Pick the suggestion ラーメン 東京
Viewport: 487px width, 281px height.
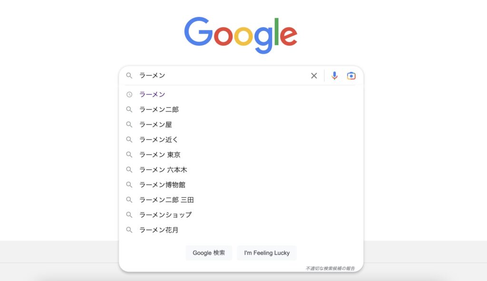[x=241, y=154]
